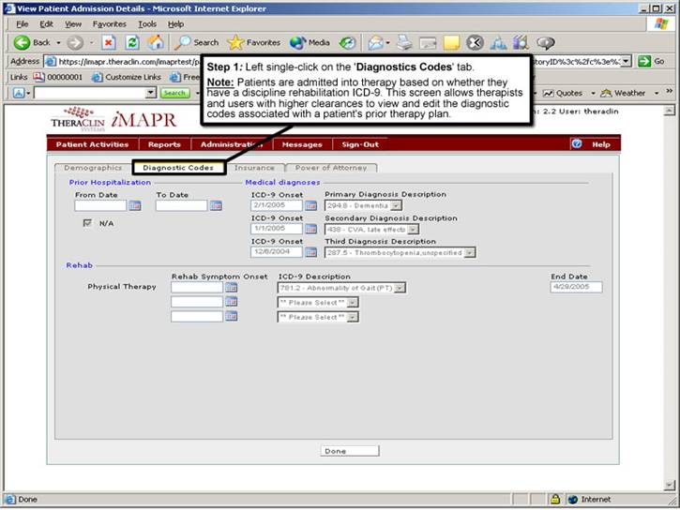Expand the Third Diagnosis Description dropdown

point(469,252)
